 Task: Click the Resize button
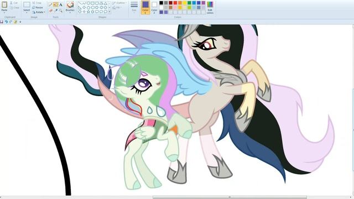pyautogui.click(x=38, y=7)
